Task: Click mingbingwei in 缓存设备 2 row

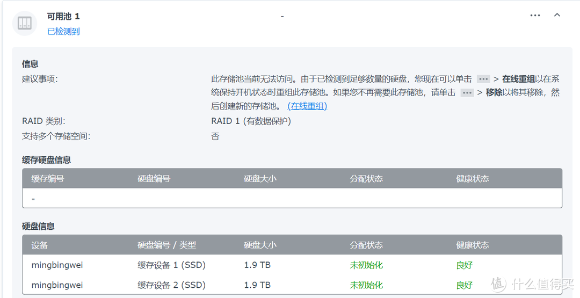Action: click(x=57, y=285)
